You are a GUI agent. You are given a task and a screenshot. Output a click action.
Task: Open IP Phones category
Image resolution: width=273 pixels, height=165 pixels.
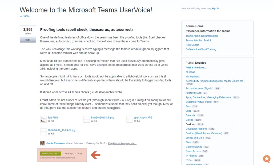(x=191, y=156)
